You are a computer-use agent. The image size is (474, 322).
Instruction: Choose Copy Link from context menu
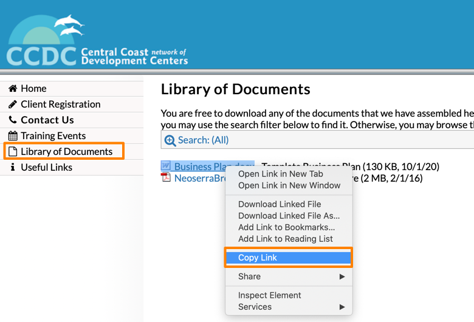[258, 258]
